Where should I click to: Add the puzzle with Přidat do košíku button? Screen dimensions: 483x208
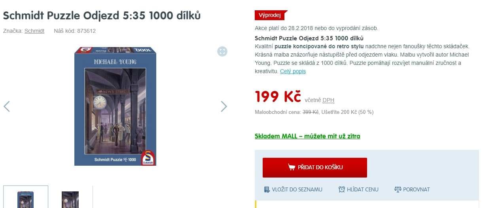point(315,168)
